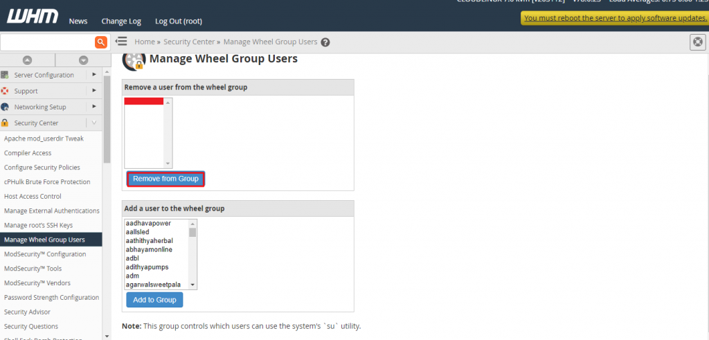Click the sidebar search input field
This screenshot has width=709, height=340.
[47, 42]
